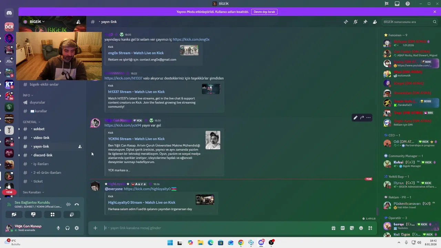Open the kick.com/yck94 link
The height and width of the screenshot is (248, 441).
pos(123,125)
